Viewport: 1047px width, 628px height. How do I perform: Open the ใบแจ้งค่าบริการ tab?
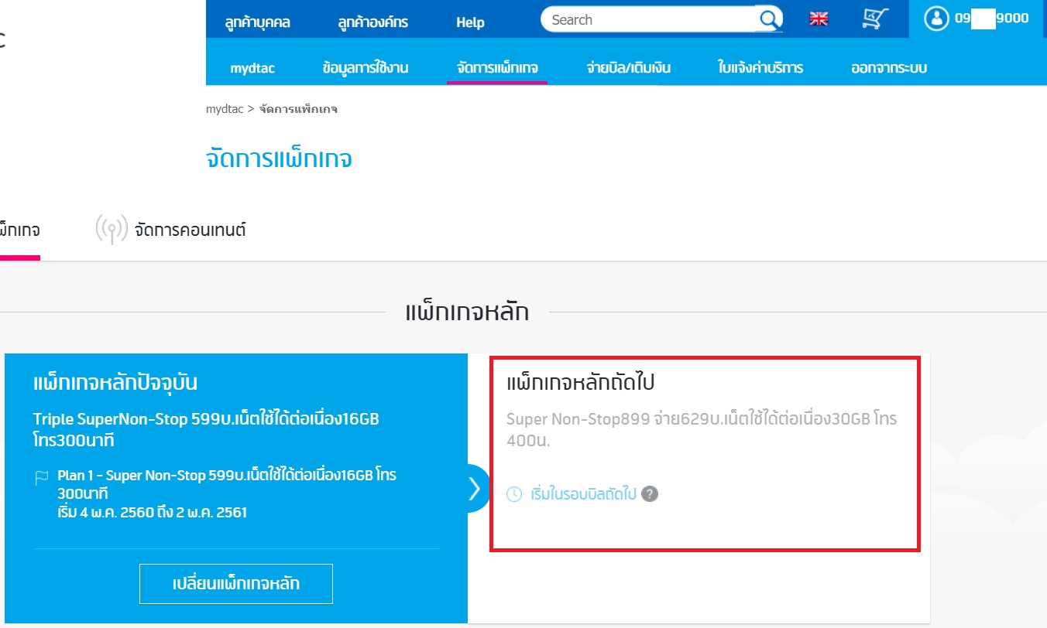760,68
